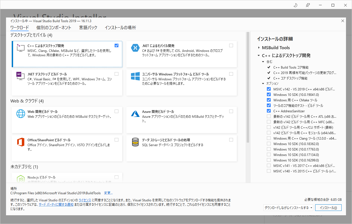Click the globe icon for Web development build tools
Image resolution: width=352 pixels, height=224 pixels.
21,114
